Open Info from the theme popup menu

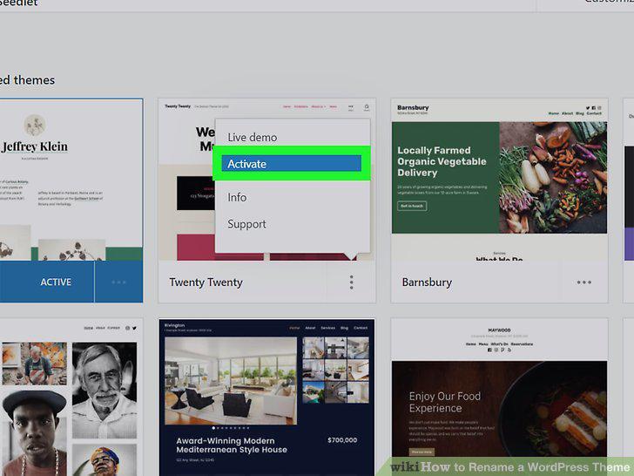(x=237, y=198)
